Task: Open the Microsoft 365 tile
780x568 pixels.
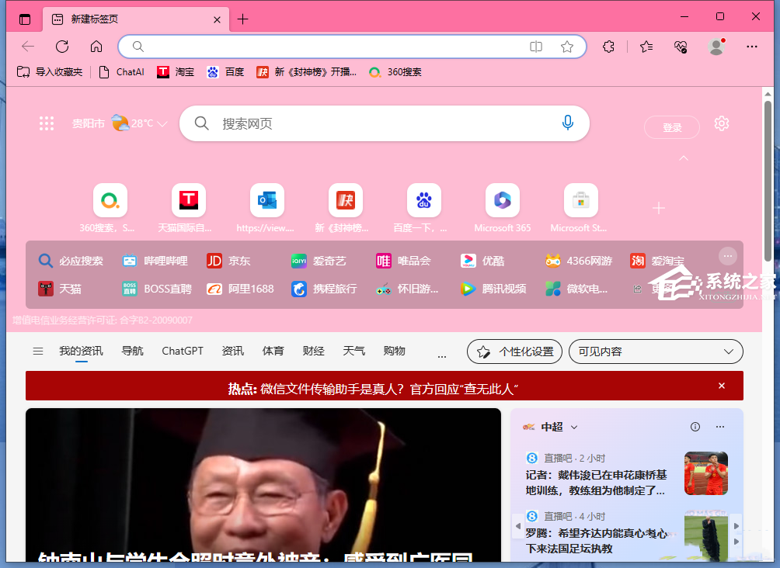Action: (502, 199)
